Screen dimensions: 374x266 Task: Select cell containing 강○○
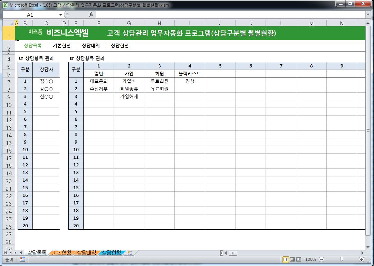(x=46, y=89)
